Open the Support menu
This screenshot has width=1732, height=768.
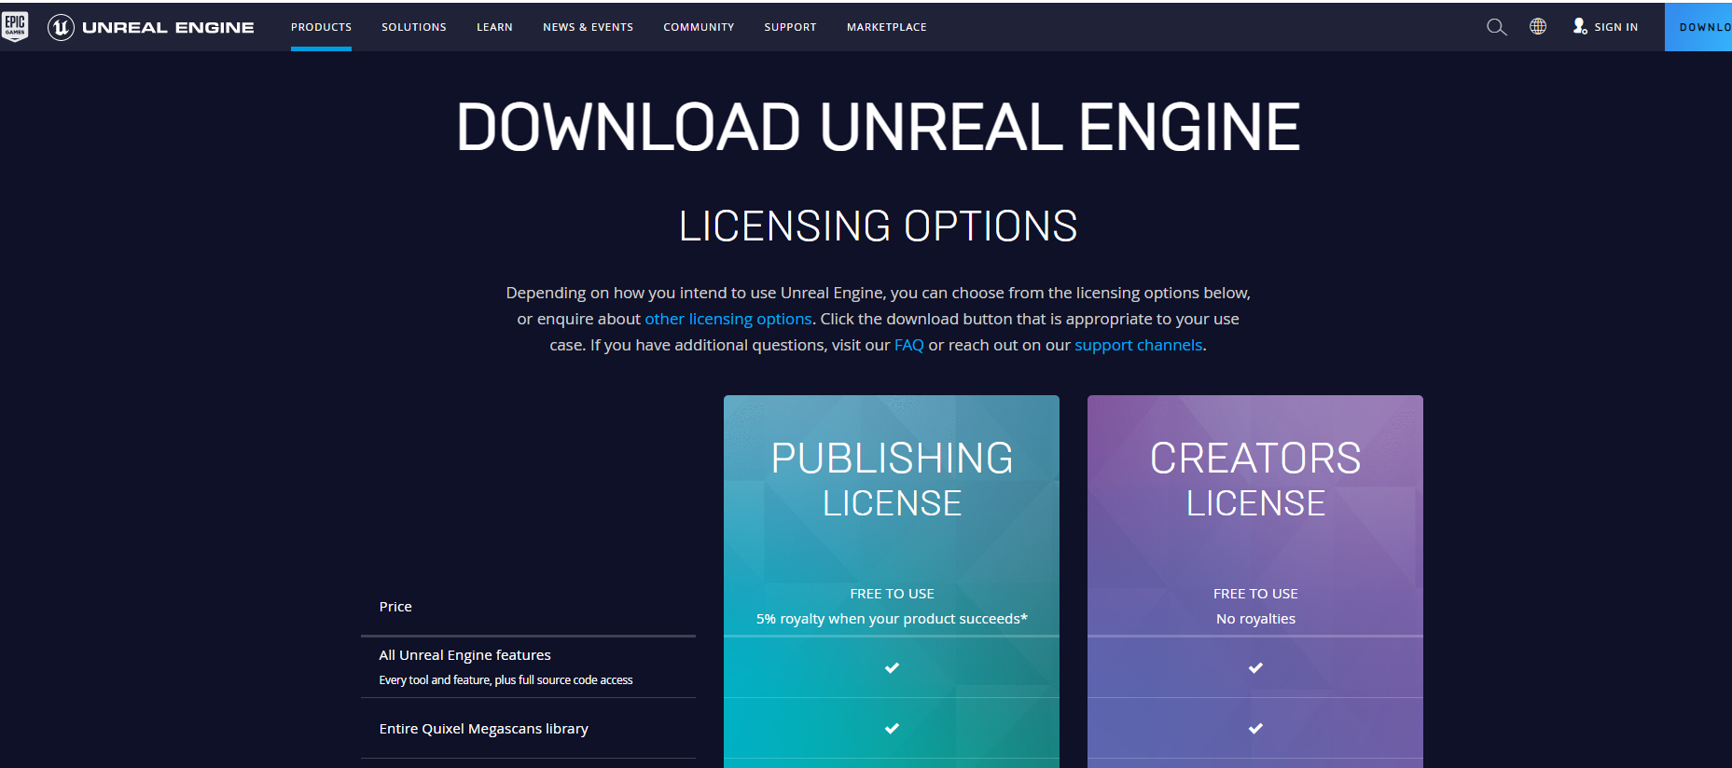[790, 27]
